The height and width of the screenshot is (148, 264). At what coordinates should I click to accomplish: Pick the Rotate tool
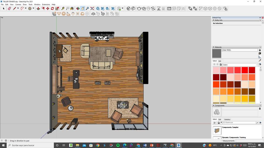[x=52, y=8]
